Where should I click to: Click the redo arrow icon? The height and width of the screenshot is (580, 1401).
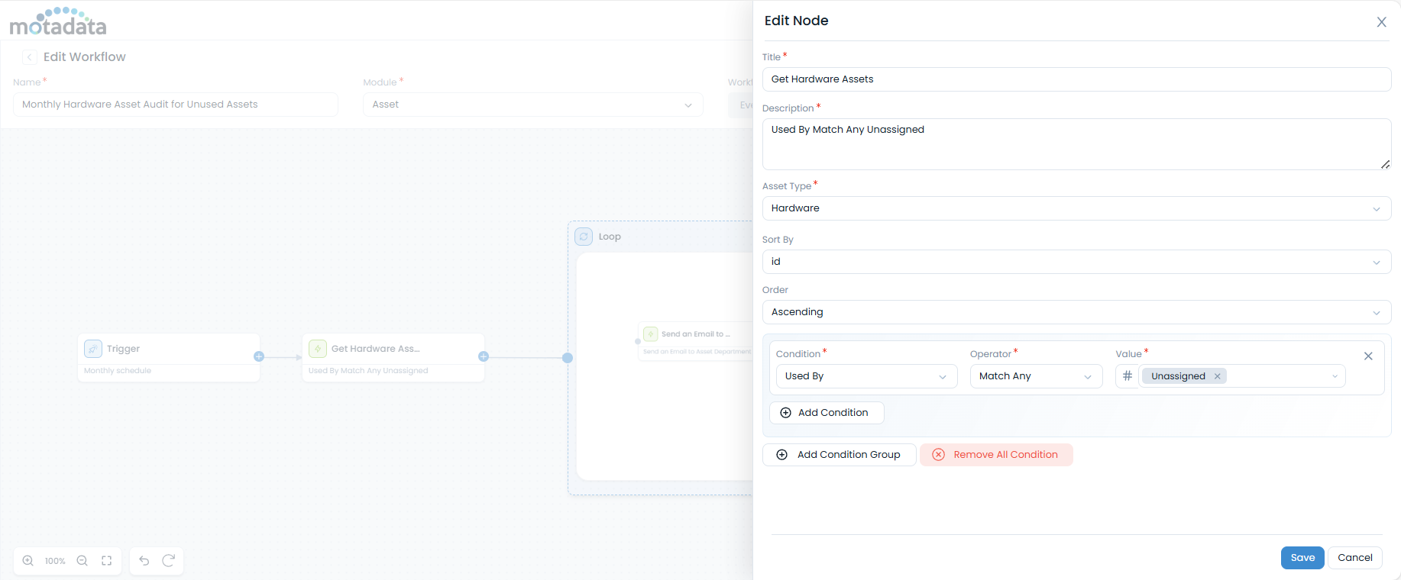tap(169, 561)
